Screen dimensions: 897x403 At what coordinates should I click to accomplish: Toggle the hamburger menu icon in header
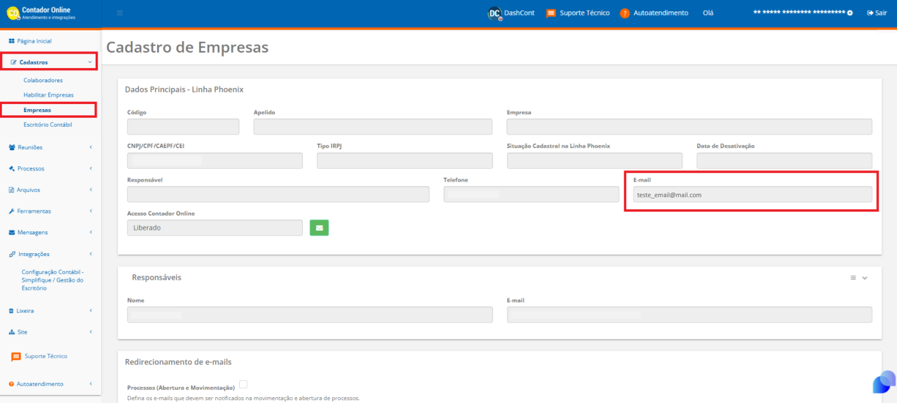(x=120, y=13)
